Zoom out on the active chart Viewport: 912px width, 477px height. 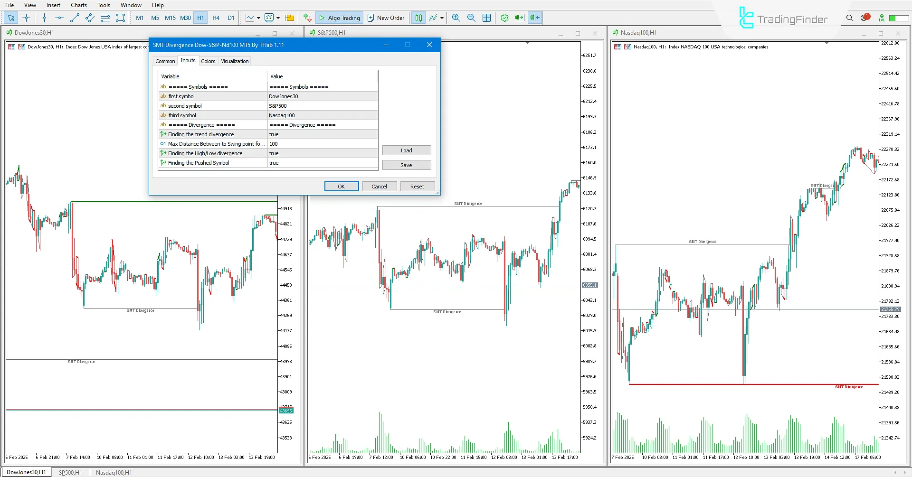coord(471,18)
